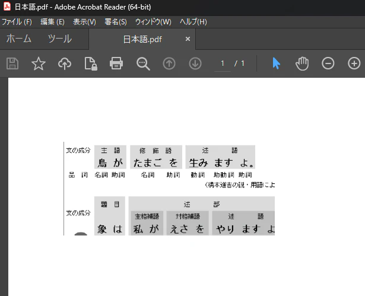Viewport: 365px width, 296px height.
Task: Open the 編集 (E) menu
Action: (52, 22)
